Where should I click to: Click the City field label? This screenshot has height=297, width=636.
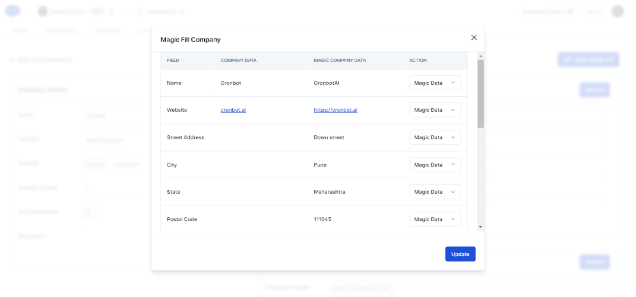[172, 165]
